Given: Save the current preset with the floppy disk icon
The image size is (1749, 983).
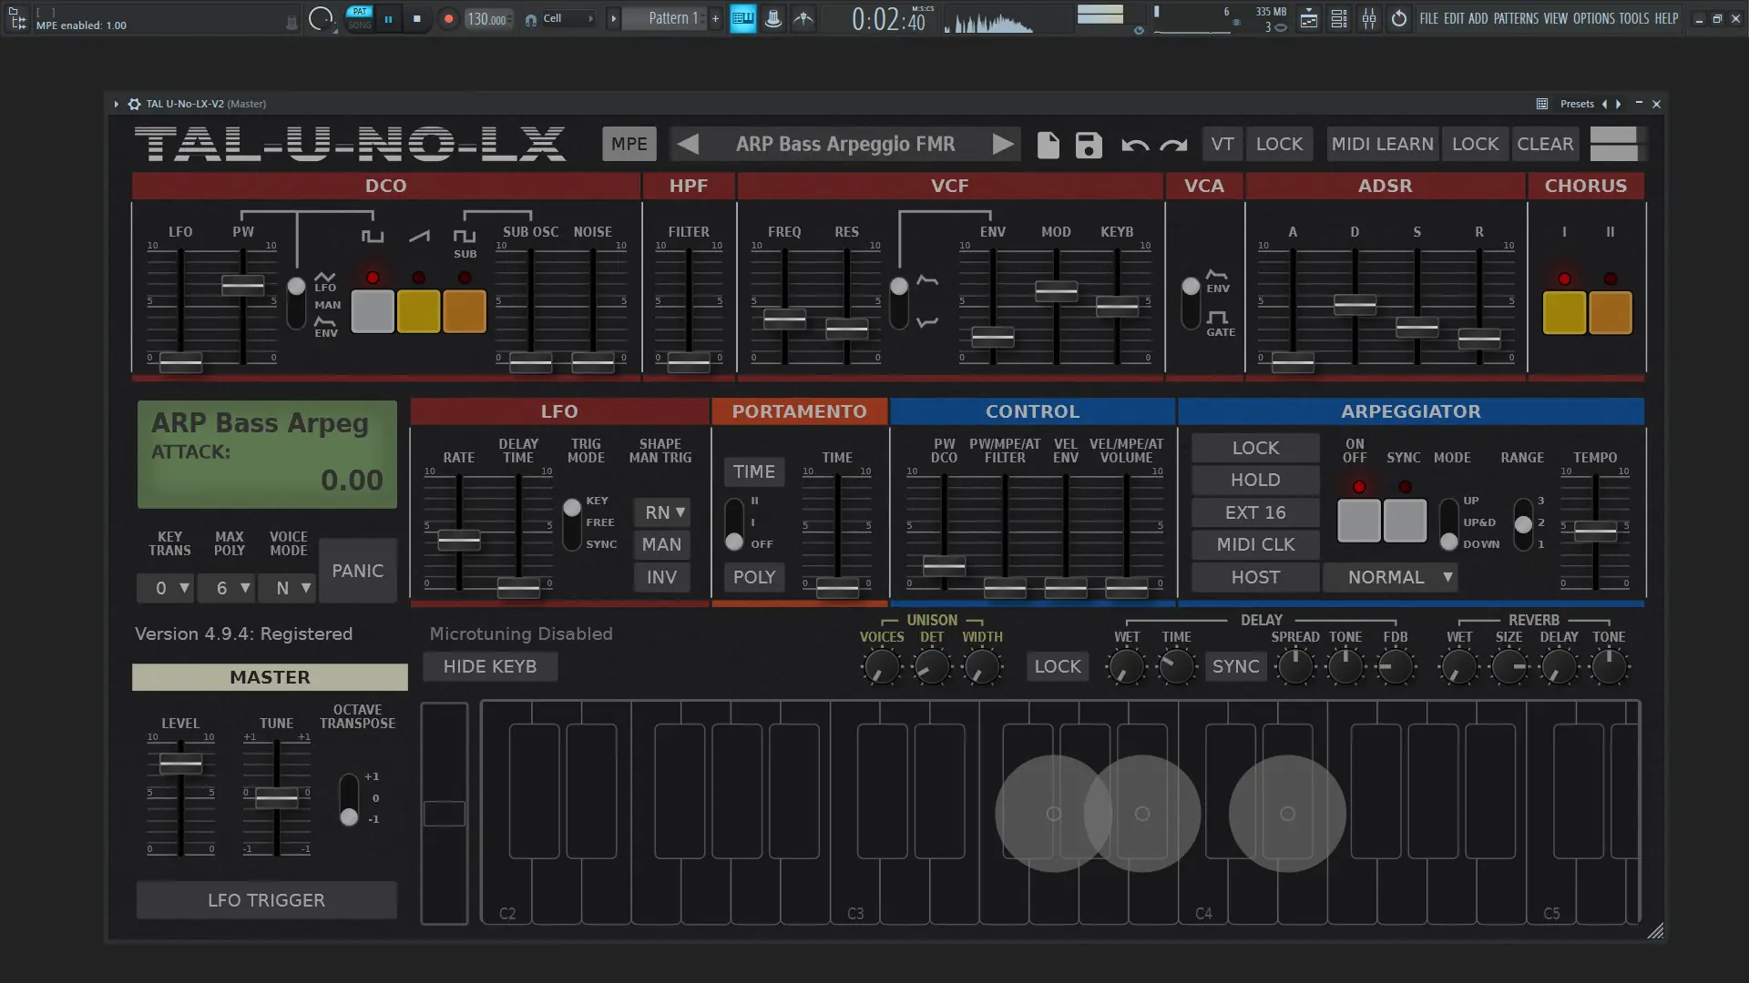Looking at the screenshot, I should [x=1088, y=144].
